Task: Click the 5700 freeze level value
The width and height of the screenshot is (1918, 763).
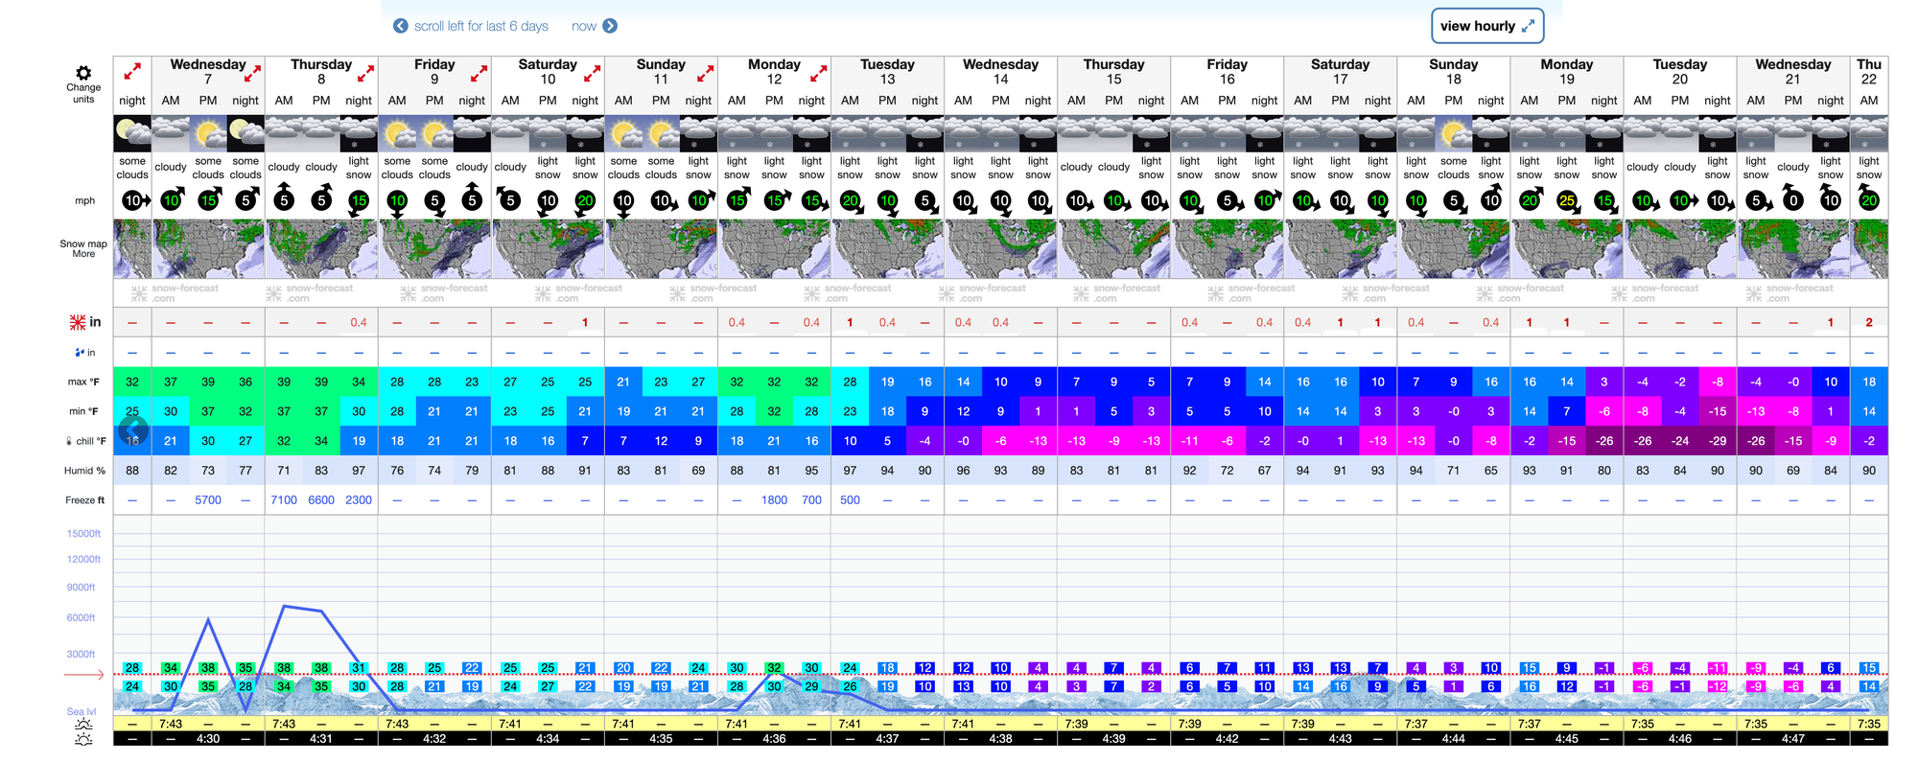Action: click(208, 500)
